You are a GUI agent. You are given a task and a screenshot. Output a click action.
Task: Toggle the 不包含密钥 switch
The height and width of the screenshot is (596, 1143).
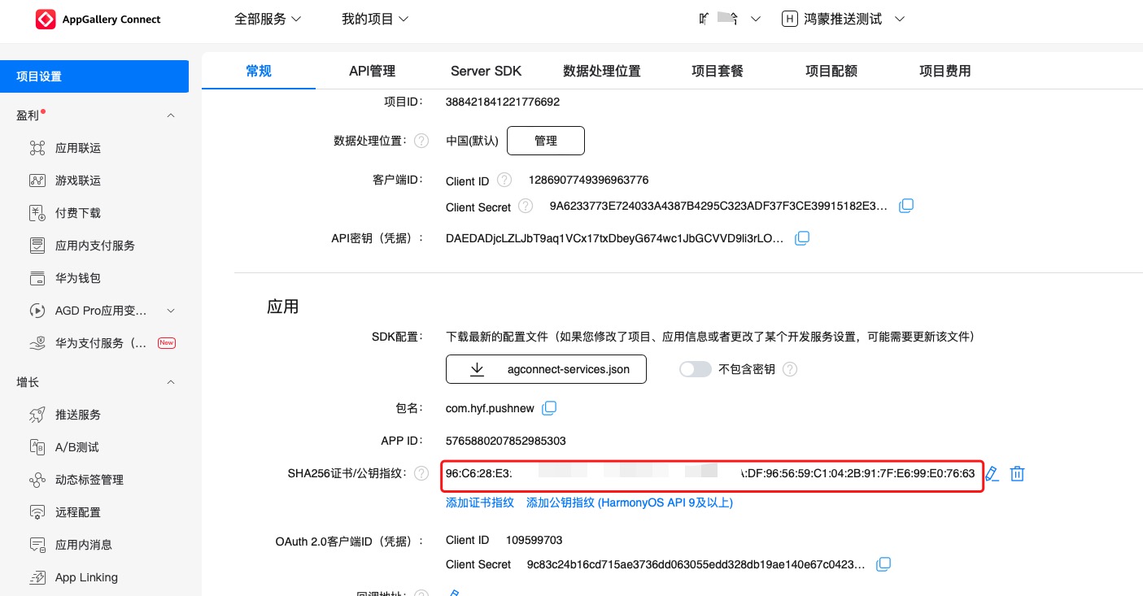point(696,369)
